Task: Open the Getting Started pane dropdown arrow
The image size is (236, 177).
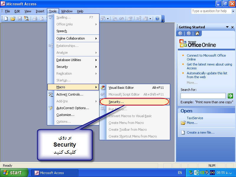Action: (x=227, y=27)
